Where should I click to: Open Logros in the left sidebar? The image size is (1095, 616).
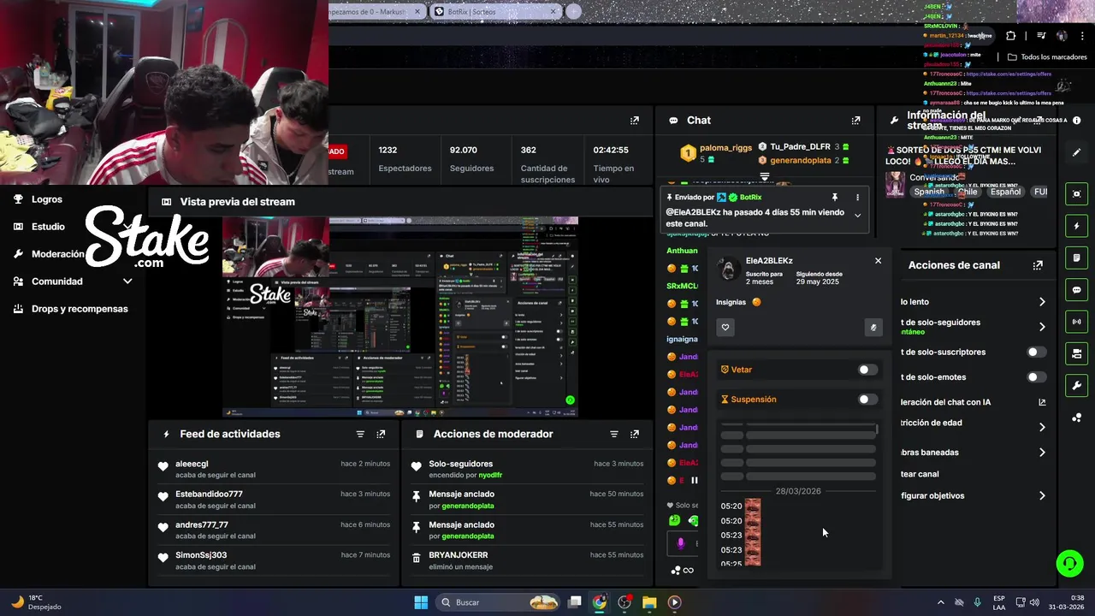click(38, 199)
